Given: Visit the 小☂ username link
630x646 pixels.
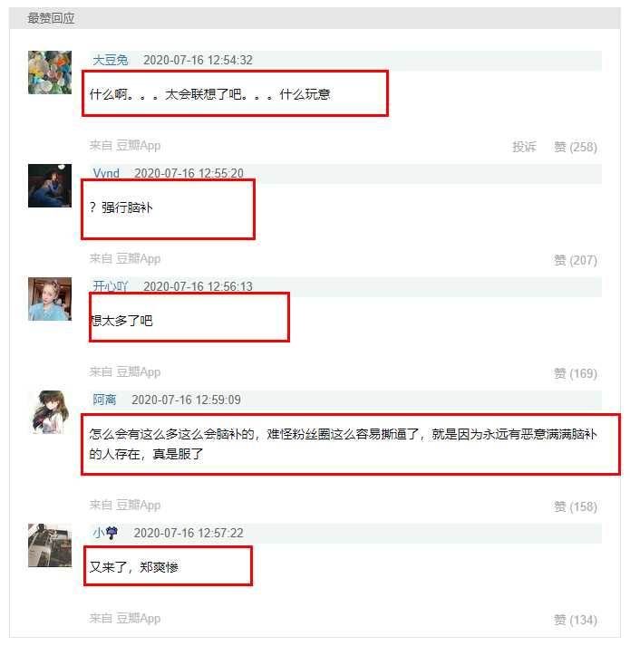Looking at the screenshot, I should tap(105, 533).
